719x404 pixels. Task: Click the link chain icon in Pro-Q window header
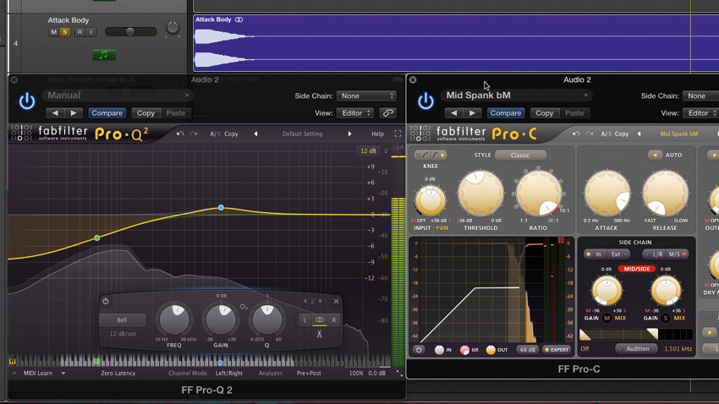coord(388,113)
